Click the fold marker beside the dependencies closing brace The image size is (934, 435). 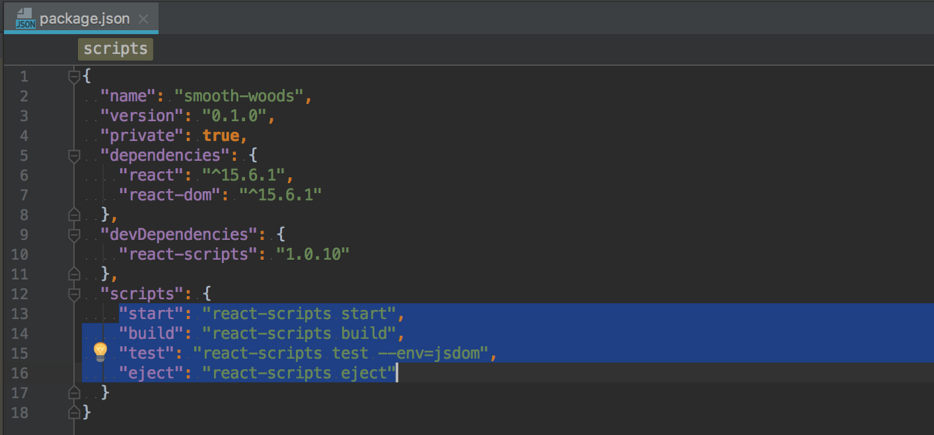pyautogui.click(x=74, y=214)
